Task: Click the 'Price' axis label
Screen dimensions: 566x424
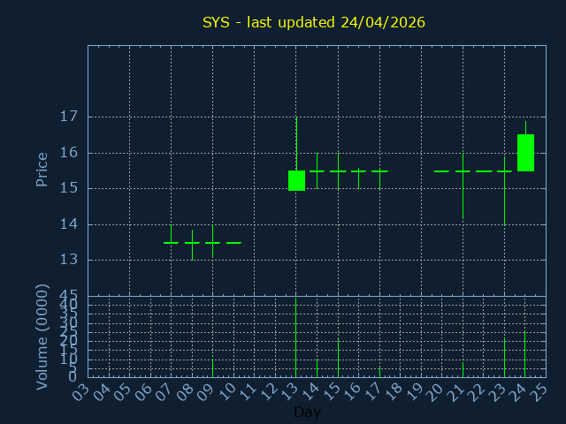Action: pyautogui.click(x=42, y=170)
